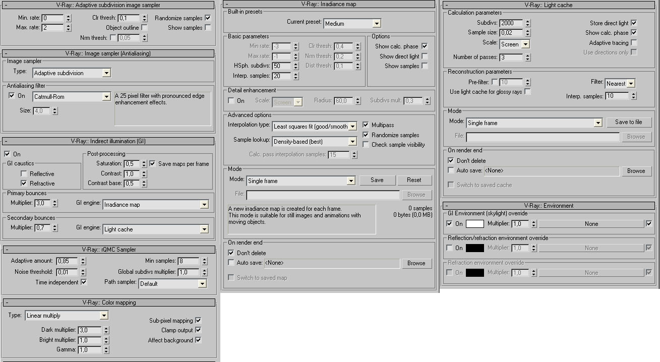Screen dimensions: 660x362
Task: Collapse the rQMC Sampler rollout header
Action: pos(108,249)
